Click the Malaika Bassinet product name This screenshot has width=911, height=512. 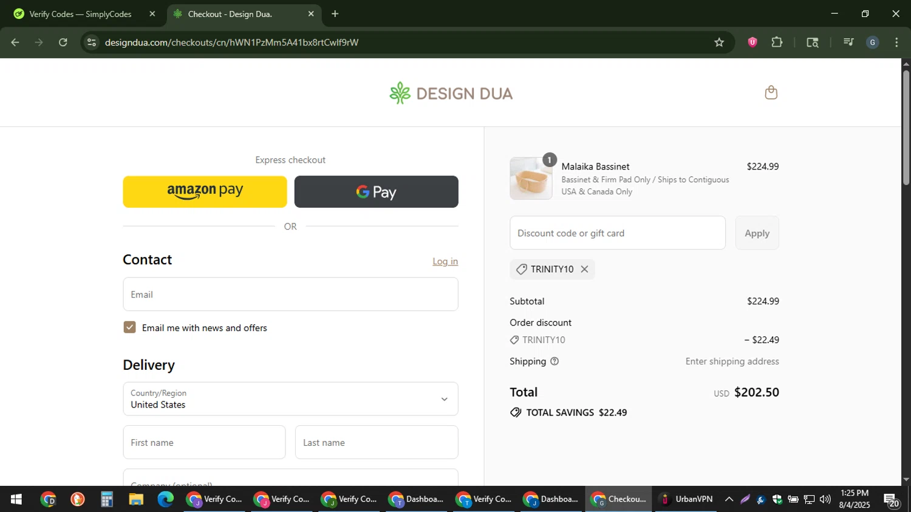[x=595, y=166]
